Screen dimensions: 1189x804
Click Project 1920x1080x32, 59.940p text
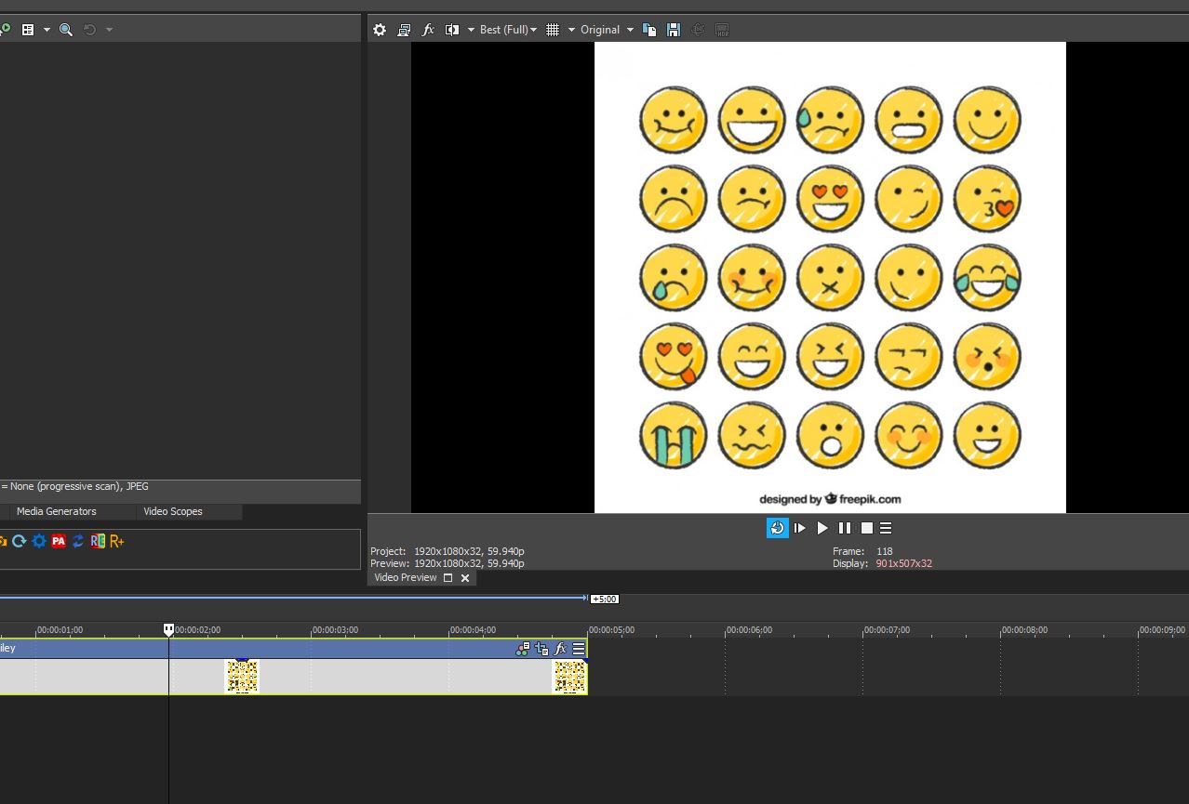(x=469, y=551)
